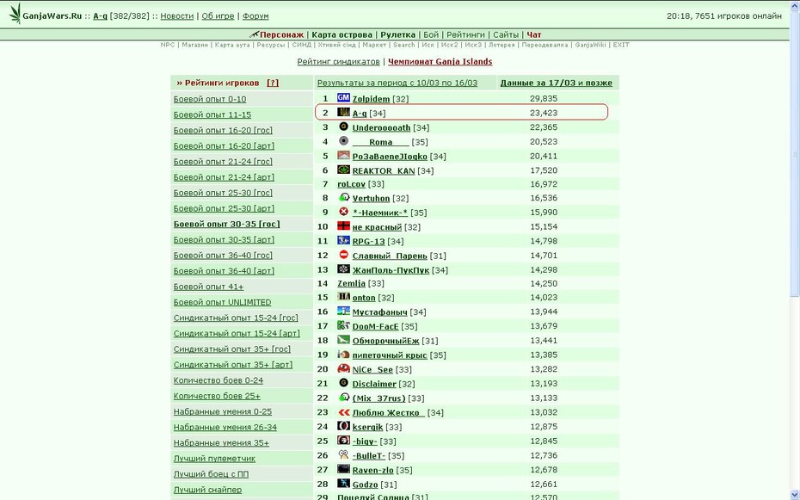The image size is (800, 500).
Task: Click the syndicate icon next to -BulleT-
Action: pos(343,454)
